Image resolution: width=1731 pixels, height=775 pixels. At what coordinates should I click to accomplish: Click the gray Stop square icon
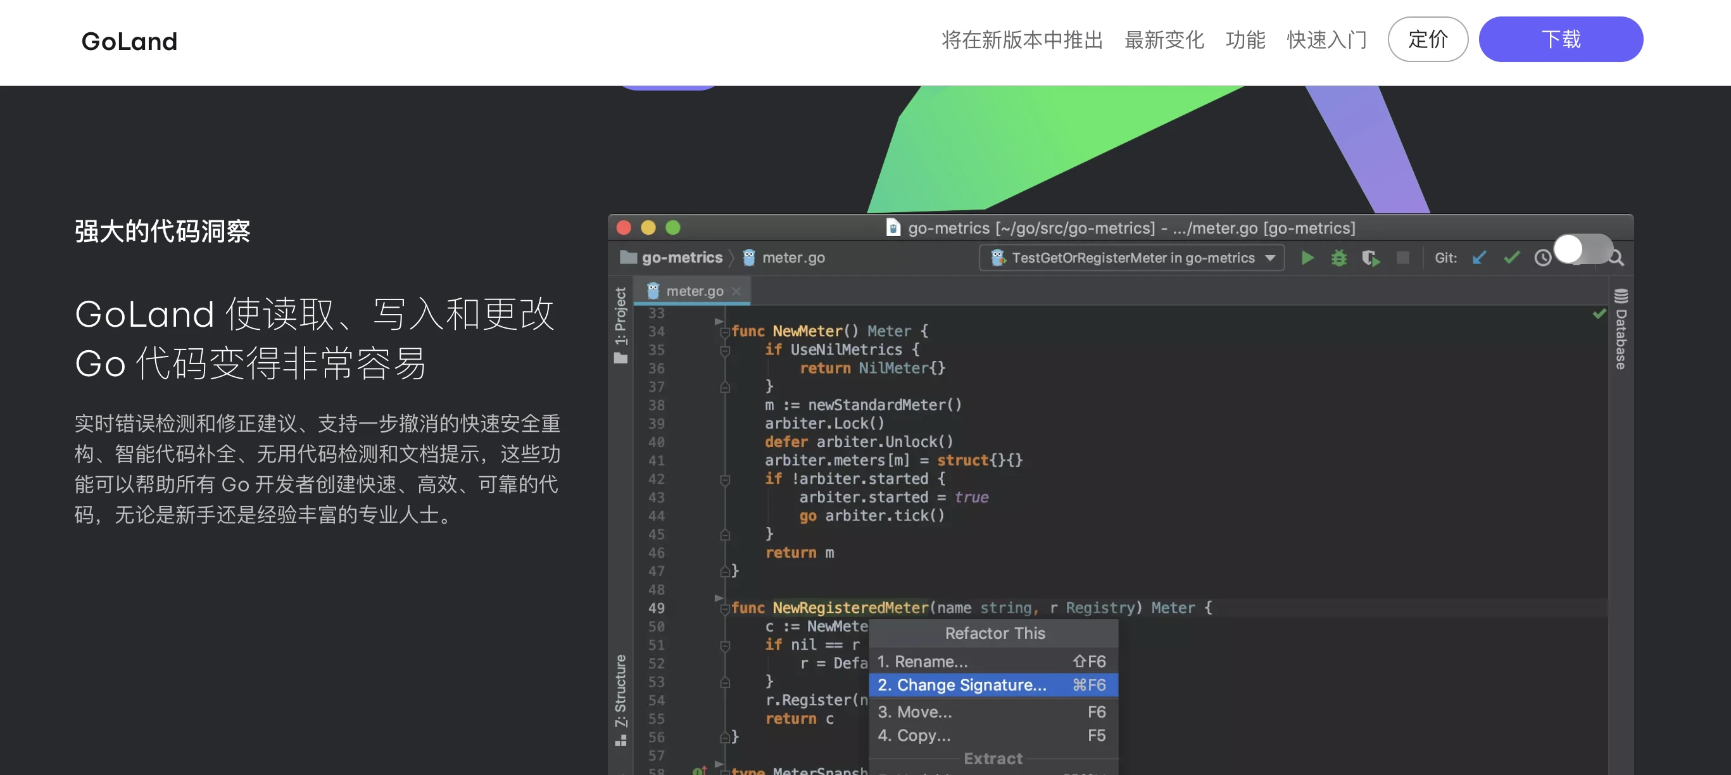point(1402,258)
